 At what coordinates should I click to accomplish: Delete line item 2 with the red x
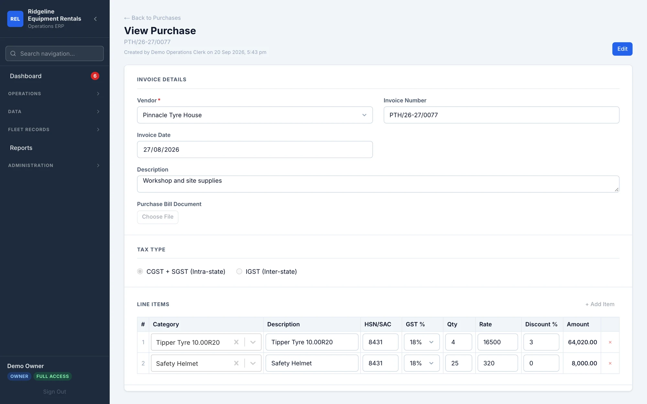pyautogui.click(x=610, y=363)
